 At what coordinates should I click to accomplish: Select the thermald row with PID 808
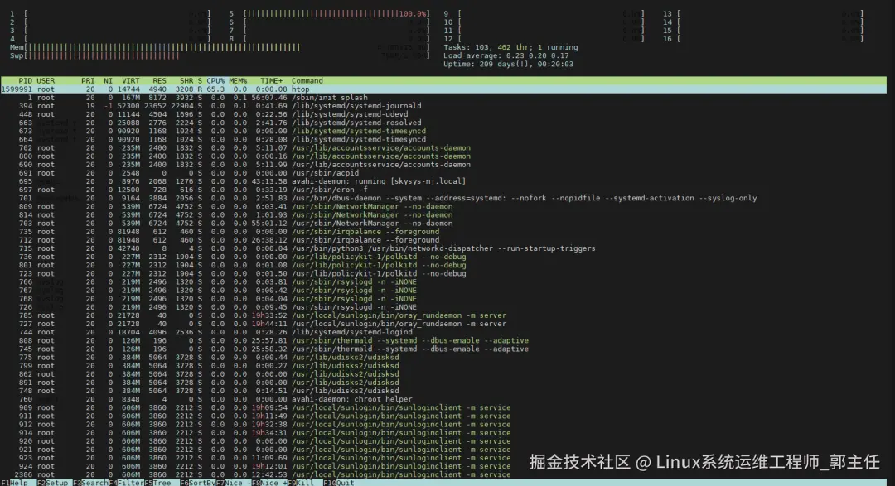click(443, 340)
